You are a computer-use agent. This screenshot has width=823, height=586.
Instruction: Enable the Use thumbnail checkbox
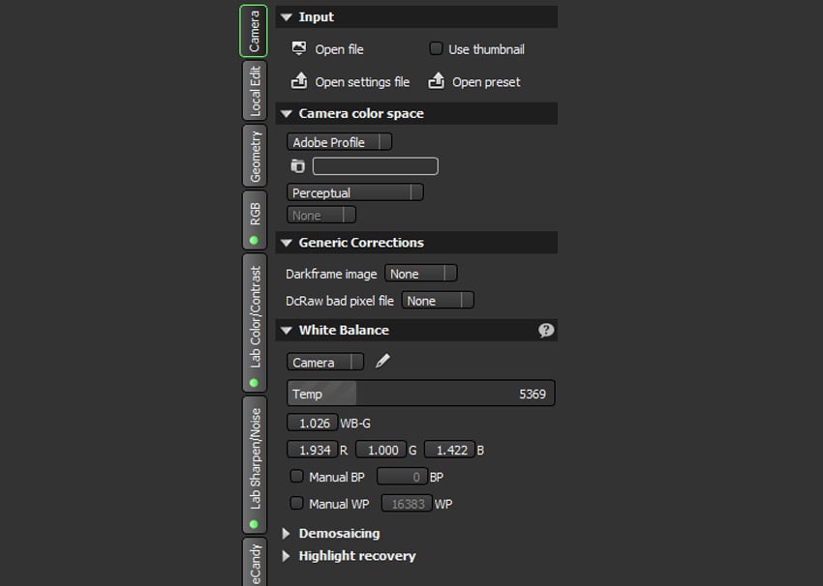[x=436, y=48]
